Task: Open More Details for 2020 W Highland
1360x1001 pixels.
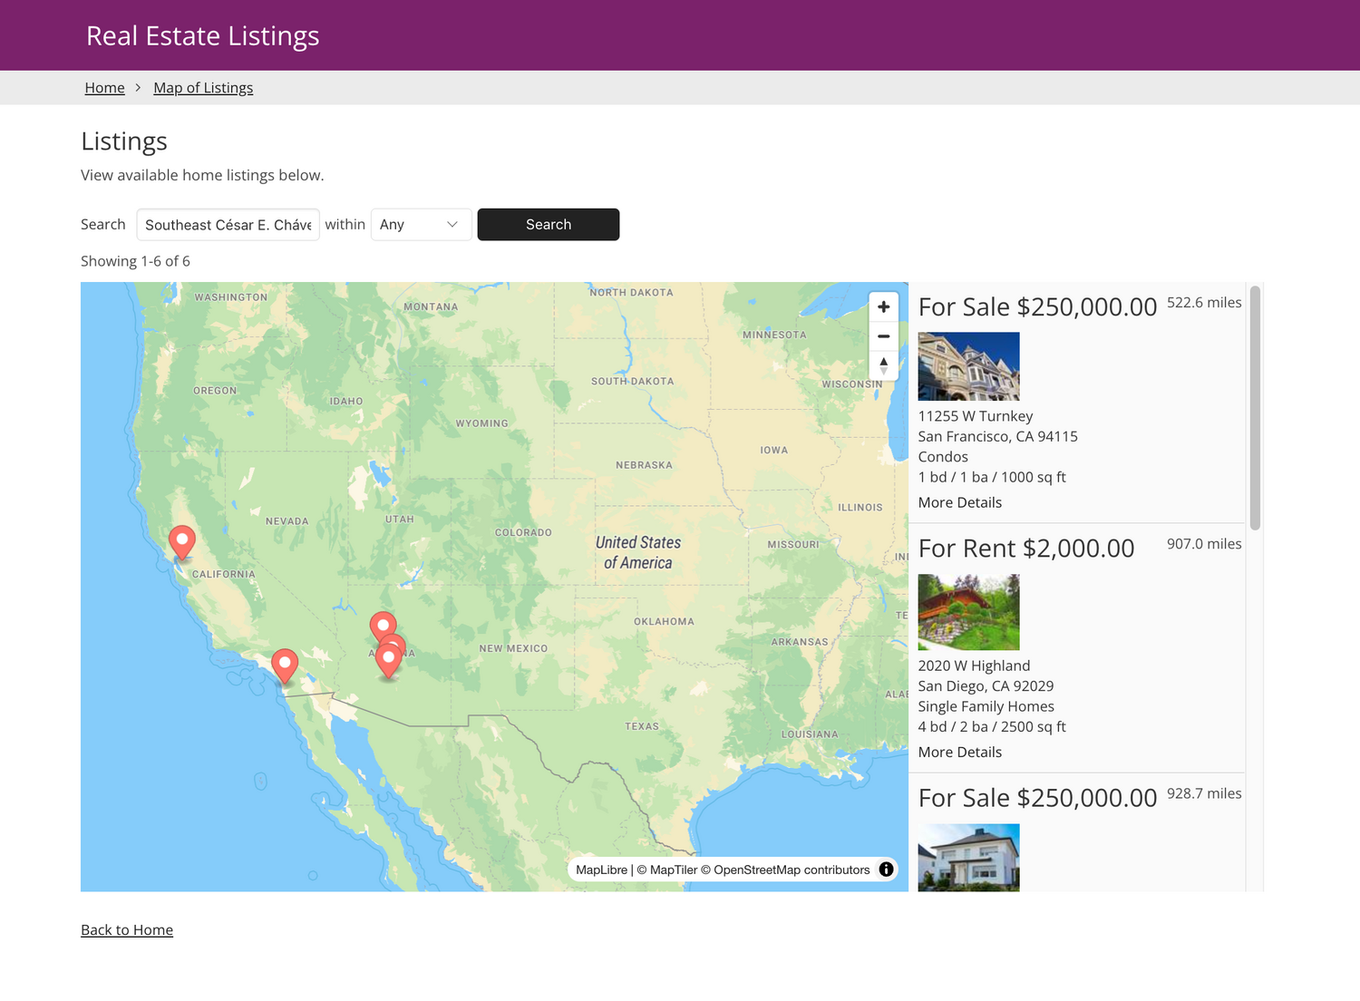Action: pos(959,752)
